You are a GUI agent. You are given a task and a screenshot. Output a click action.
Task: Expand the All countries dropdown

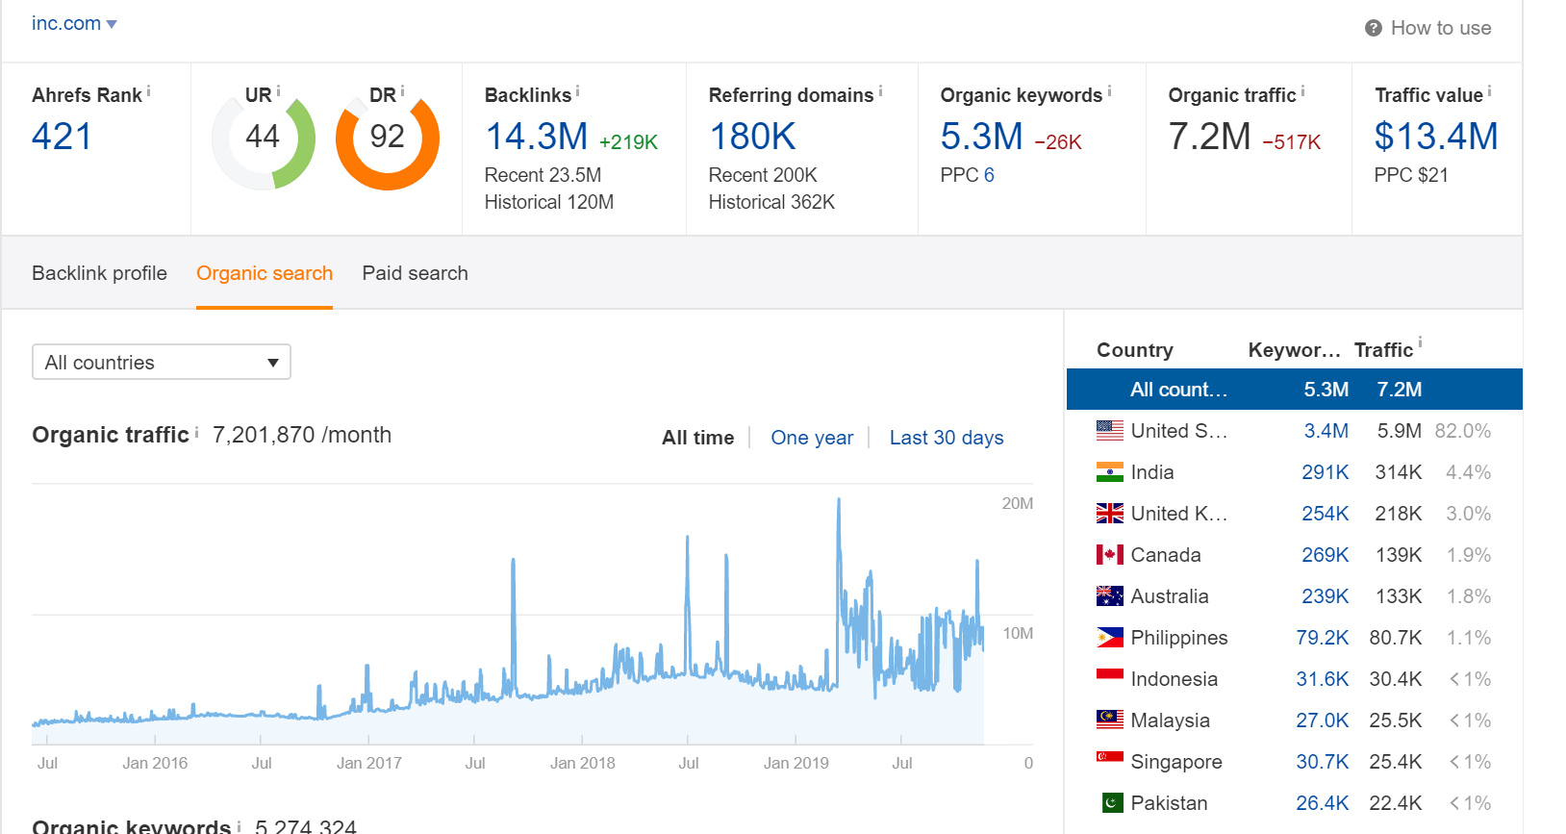[162, 362]
